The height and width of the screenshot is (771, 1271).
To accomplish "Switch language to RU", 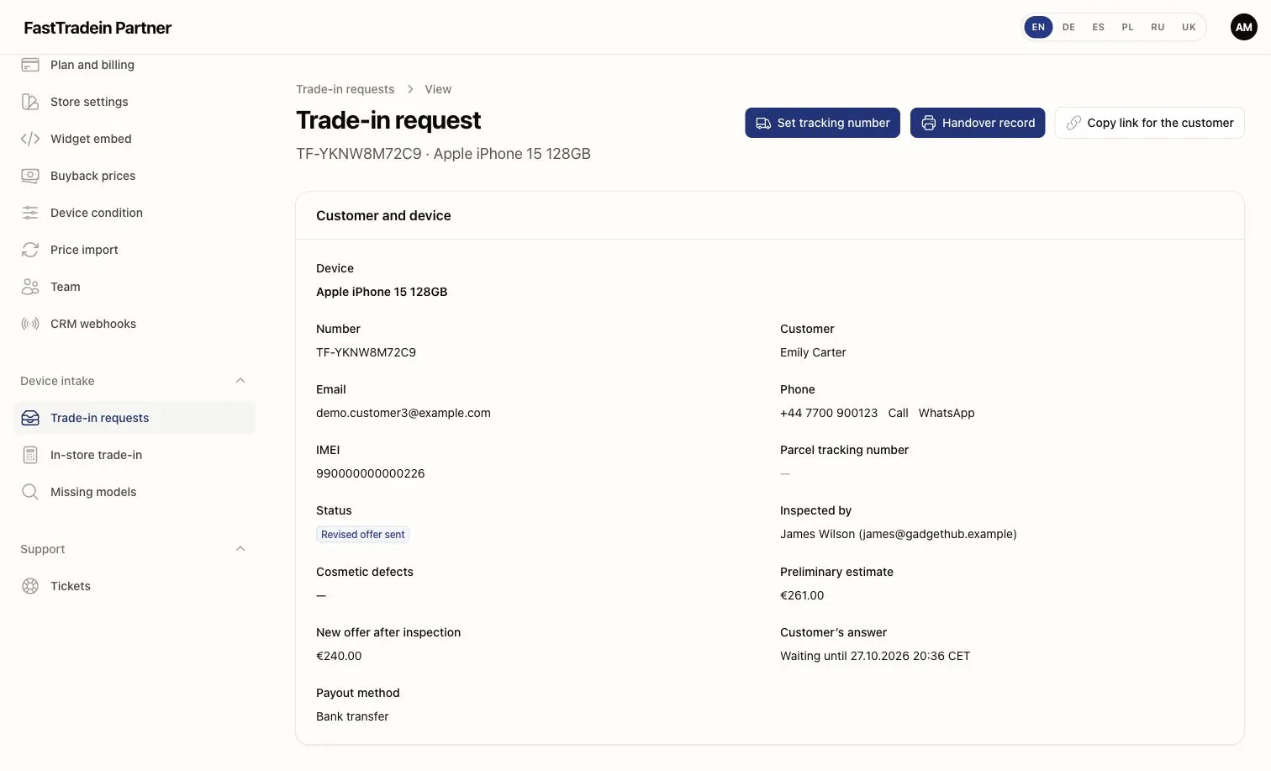I will 1158,27.
